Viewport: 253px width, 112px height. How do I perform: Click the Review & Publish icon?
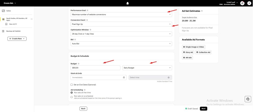3,31
